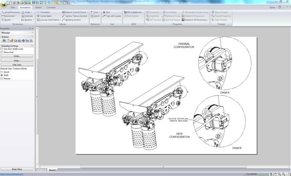Enable Use Zero Width Lines checkbox
This screenshot has width=291, height=176.
pos(2,49)
